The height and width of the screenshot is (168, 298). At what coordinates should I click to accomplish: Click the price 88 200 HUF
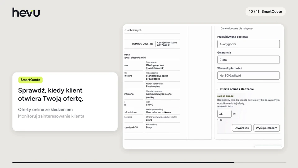[x=163, y=45]
